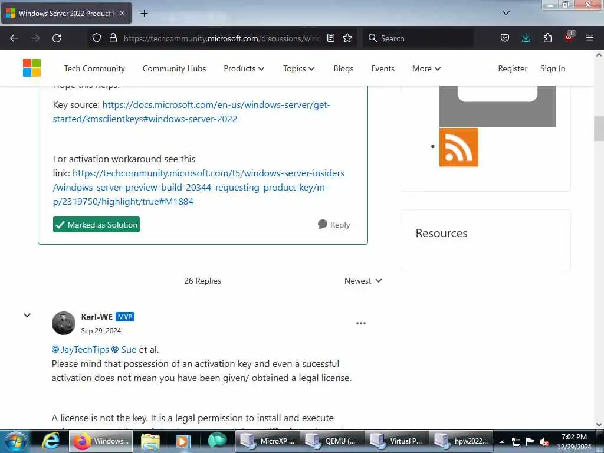Click the 26 Replies label
Screen dimensions: 604x453
click(x=203, y=281)
